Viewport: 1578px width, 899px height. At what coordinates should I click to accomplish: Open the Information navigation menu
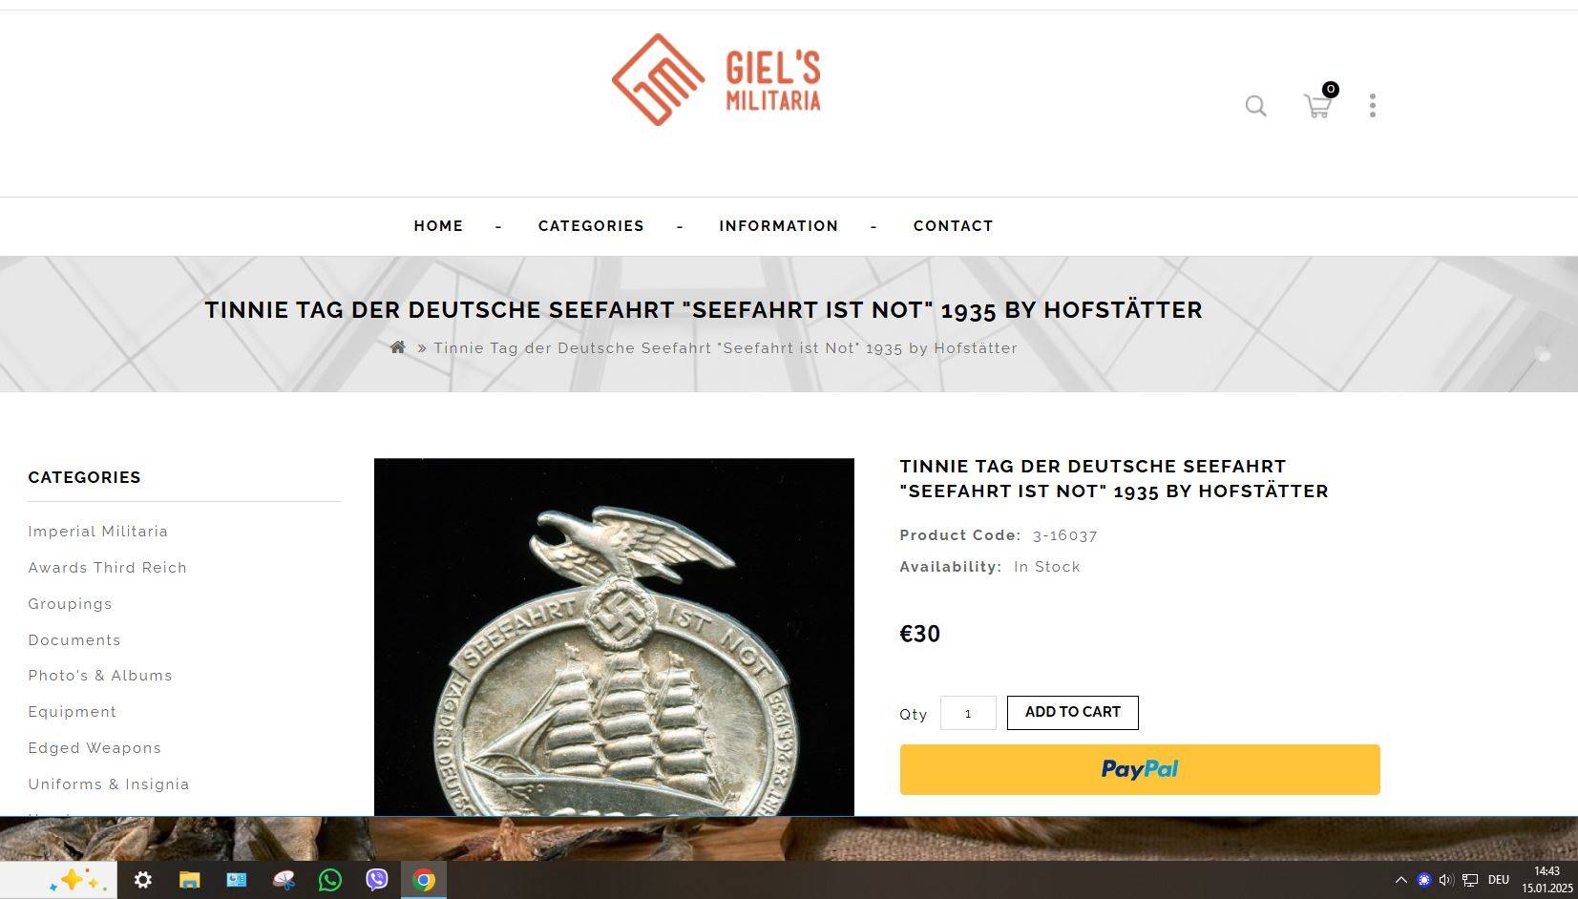(x=779, y=226)
